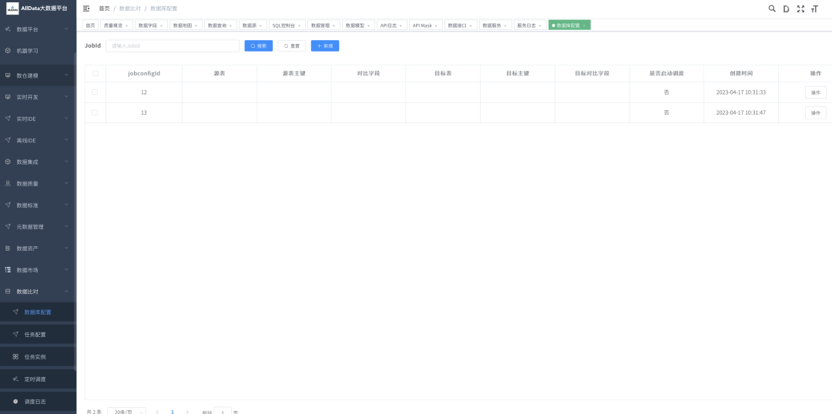The width and height of the screenshot is (832, 414).
Task: Open the 20条/页 page size dropdown
Action: pos(126,412)
